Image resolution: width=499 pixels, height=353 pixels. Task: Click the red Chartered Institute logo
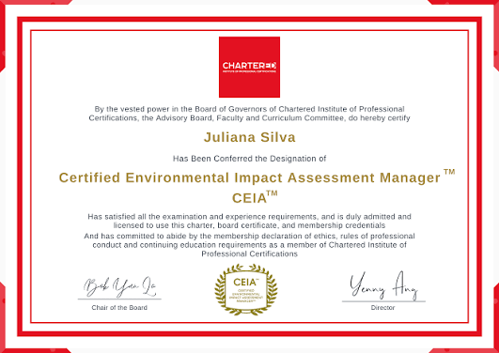[x=249, y=67]
